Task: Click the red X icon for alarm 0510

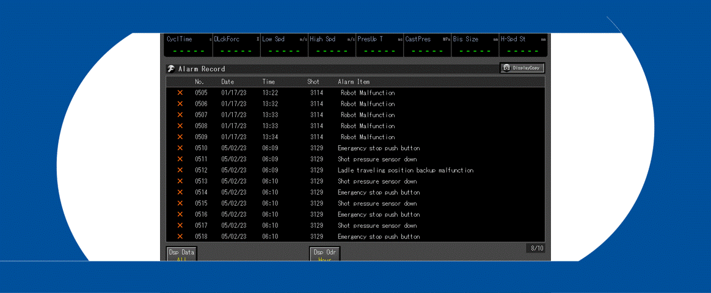Action: point(180,148)
